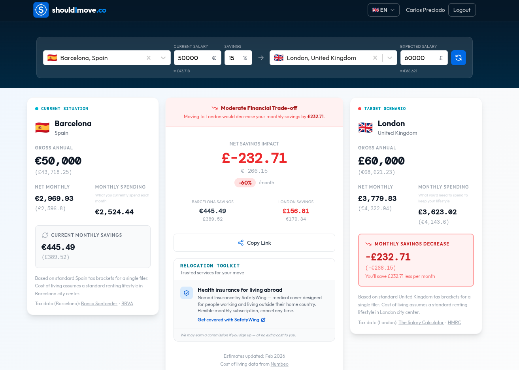Click the Spain flag in origin selector

point(52,58)
